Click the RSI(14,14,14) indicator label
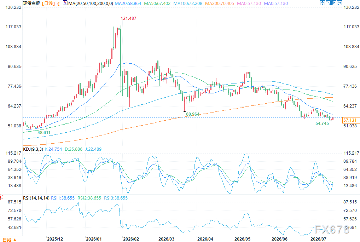 point(36,198)
